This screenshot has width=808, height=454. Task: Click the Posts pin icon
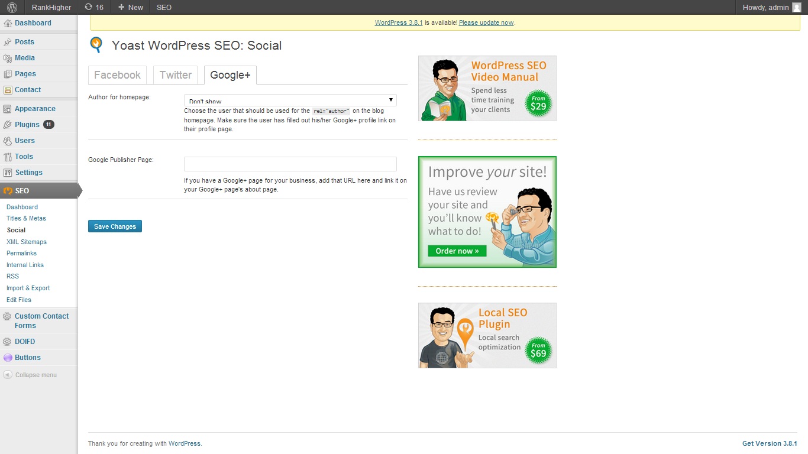tap(8, 42)
